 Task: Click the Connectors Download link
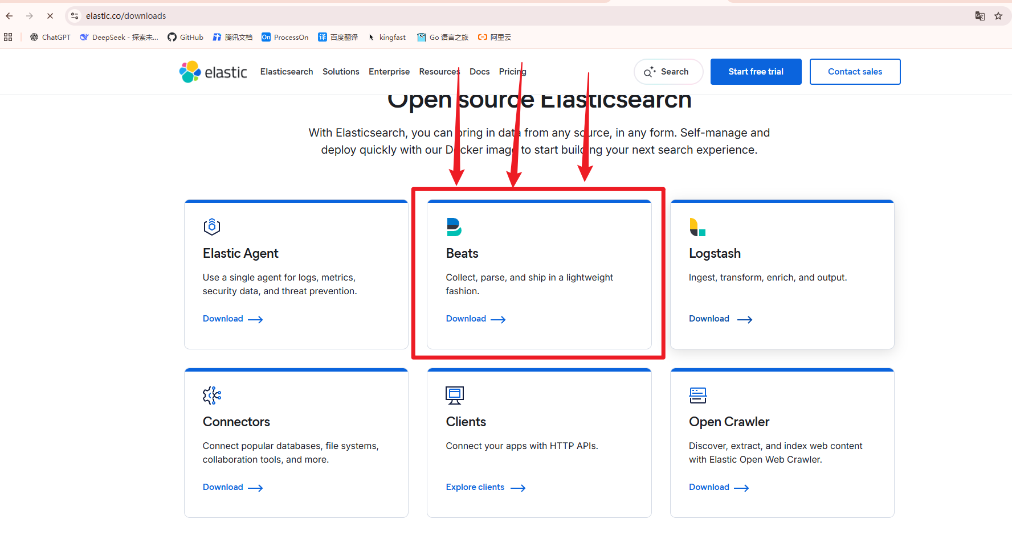(233, 487)
